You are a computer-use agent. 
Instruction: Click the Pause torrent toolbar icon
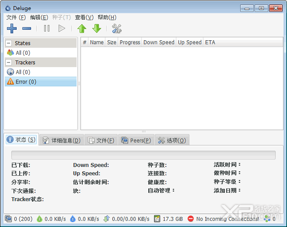point(47,28)
